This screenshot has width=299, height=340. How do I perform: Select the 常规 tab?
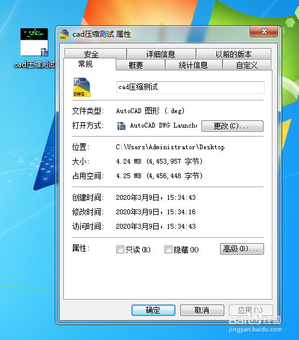(90, 64)
